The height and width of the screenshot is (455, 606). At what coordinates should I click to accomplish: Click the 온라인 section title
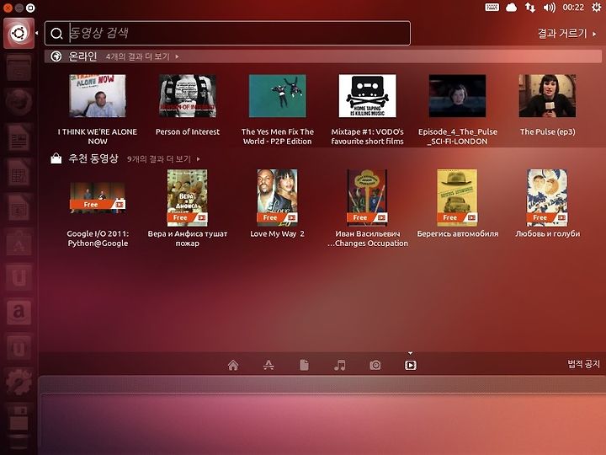pos(82,56)
